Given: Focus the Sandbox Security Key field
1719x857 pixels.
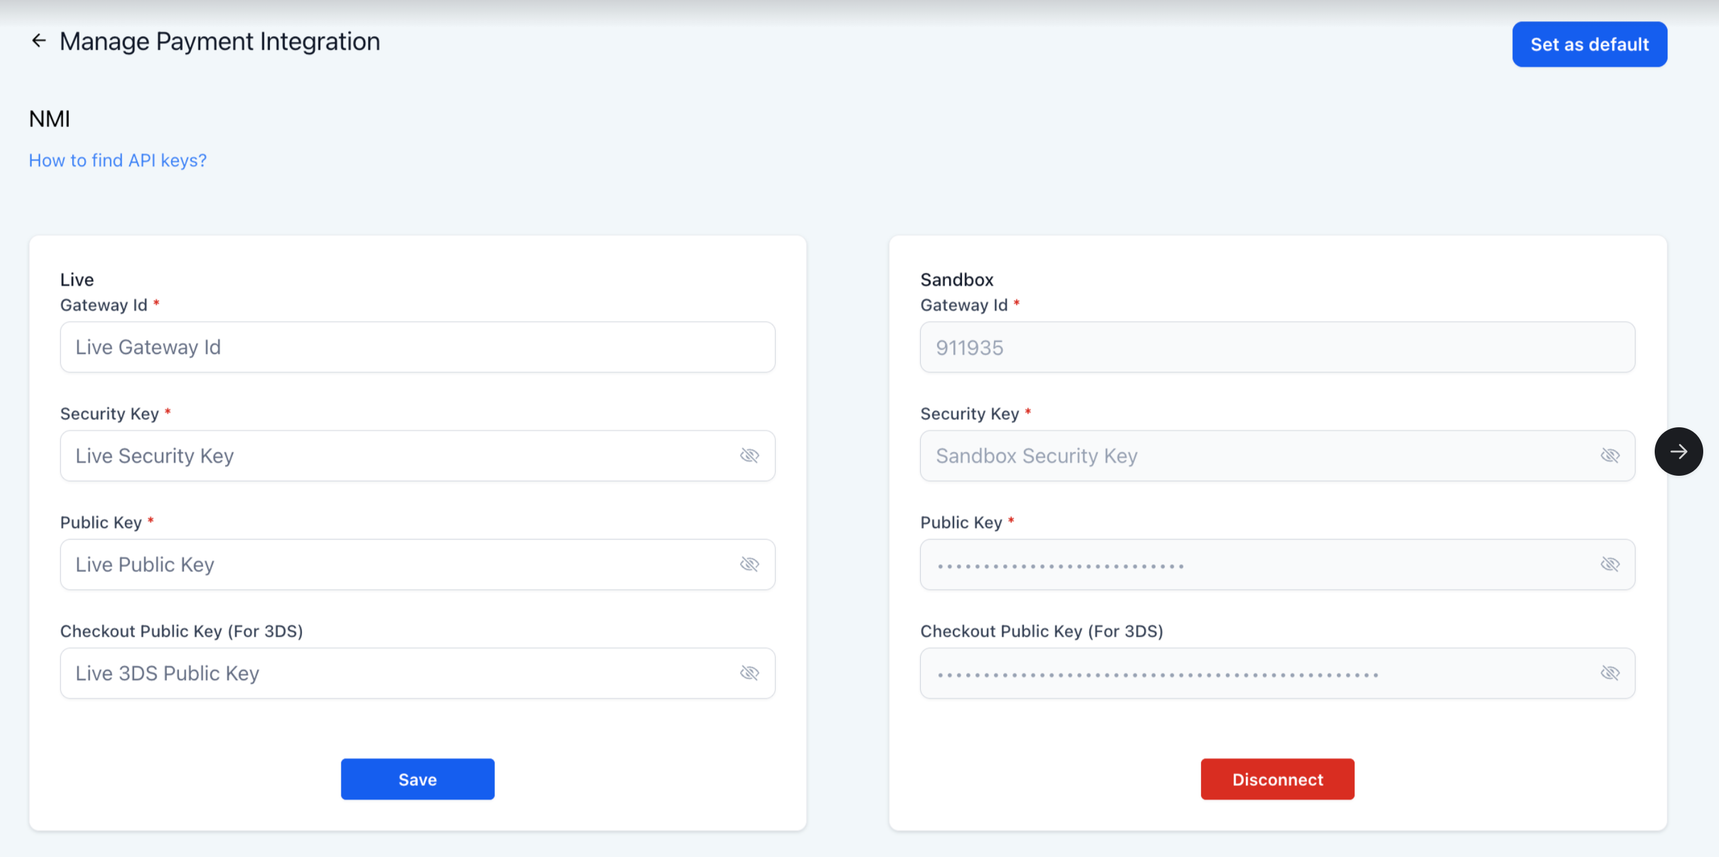Looking at the screenshot, I should (x=1254, y=456).
